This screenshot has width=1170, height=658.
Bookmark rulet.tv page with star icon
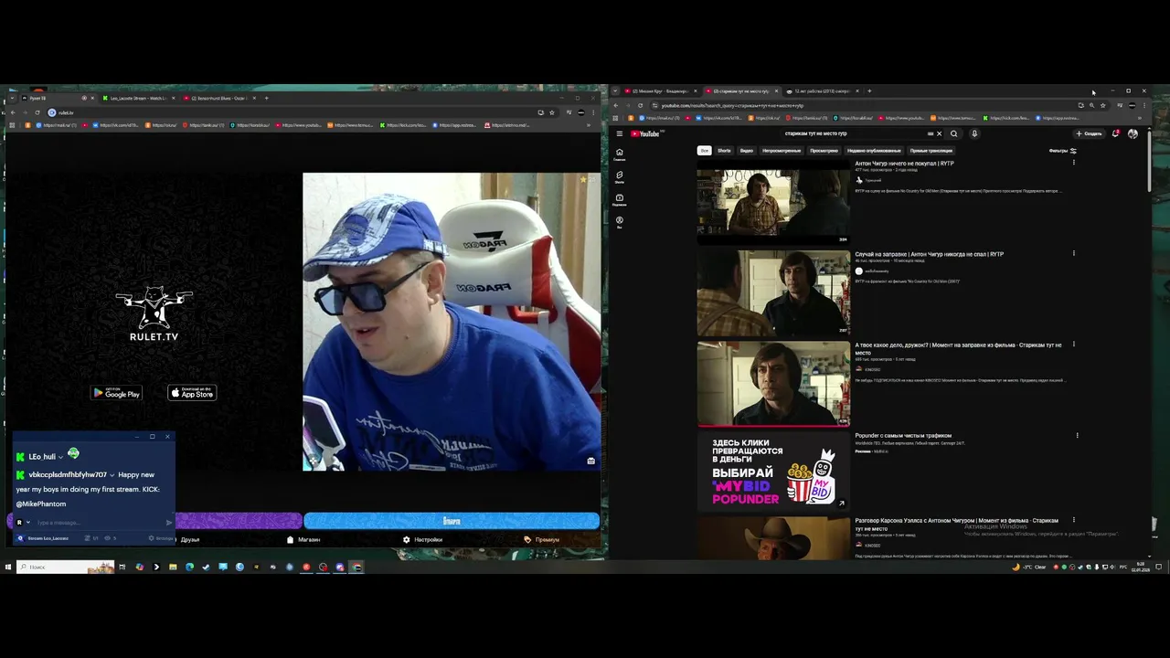coord(551,112)
